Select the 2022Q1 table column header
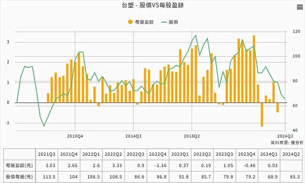The image size is (305, 183). click(x=91, y=154)
